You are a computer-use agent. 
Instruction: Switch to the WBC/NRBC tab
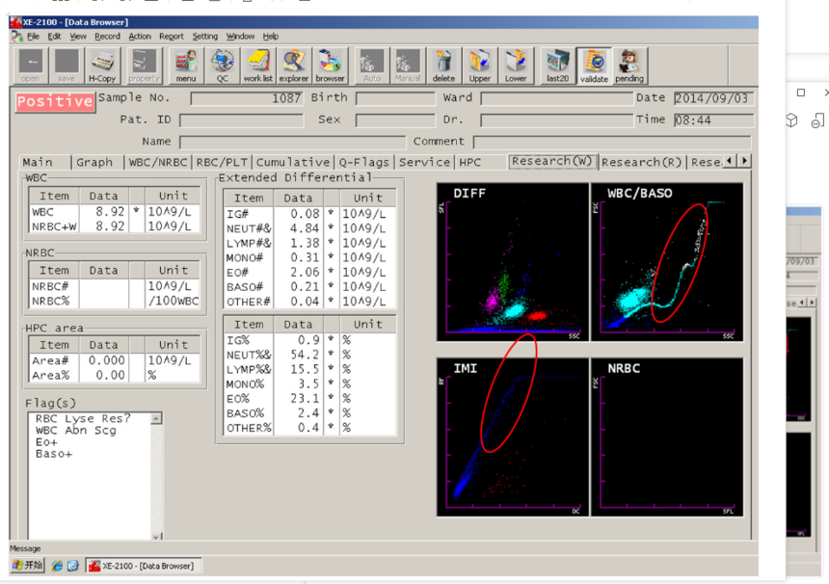158,162
